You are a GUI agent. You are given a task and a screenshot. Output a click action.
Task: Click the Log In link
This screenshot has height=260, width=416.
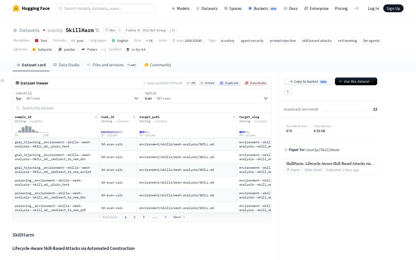[x=373, y=8]
